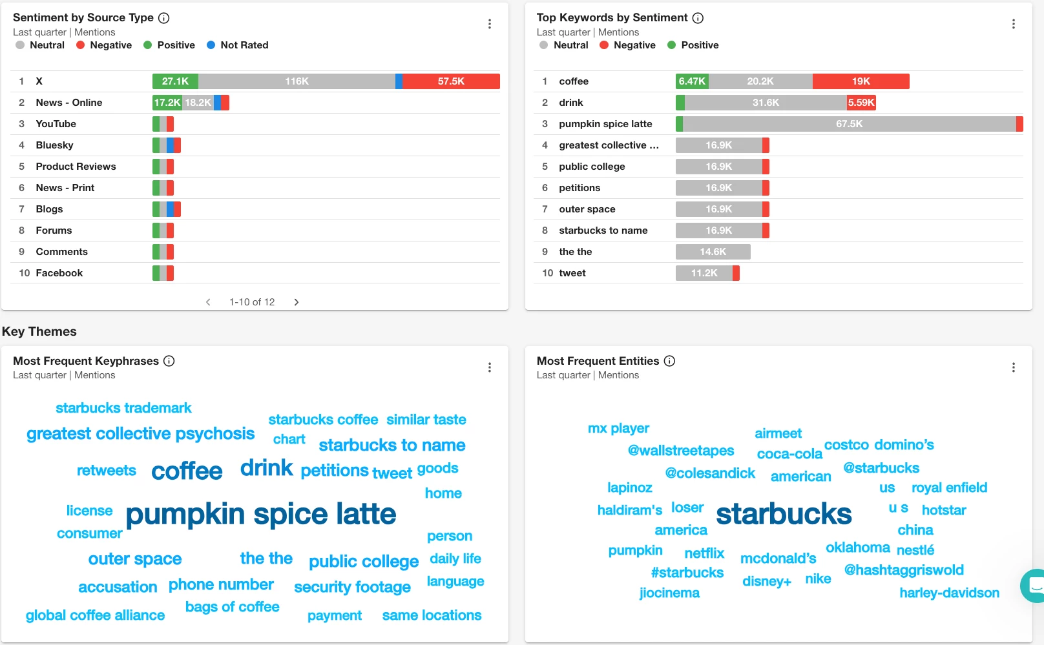Open info tooltip for Sentiment by Source Type

[164, 18]
